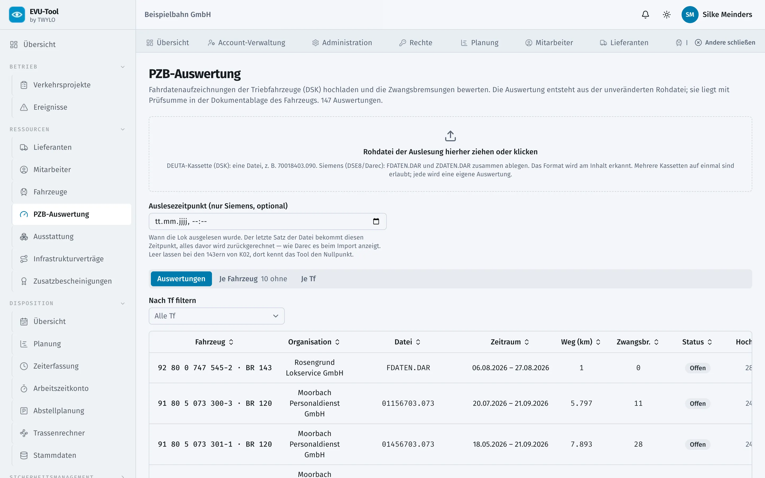Focus the Auslesezeitpunkt date-time field
Screen dimensions: 765x478
267,221
